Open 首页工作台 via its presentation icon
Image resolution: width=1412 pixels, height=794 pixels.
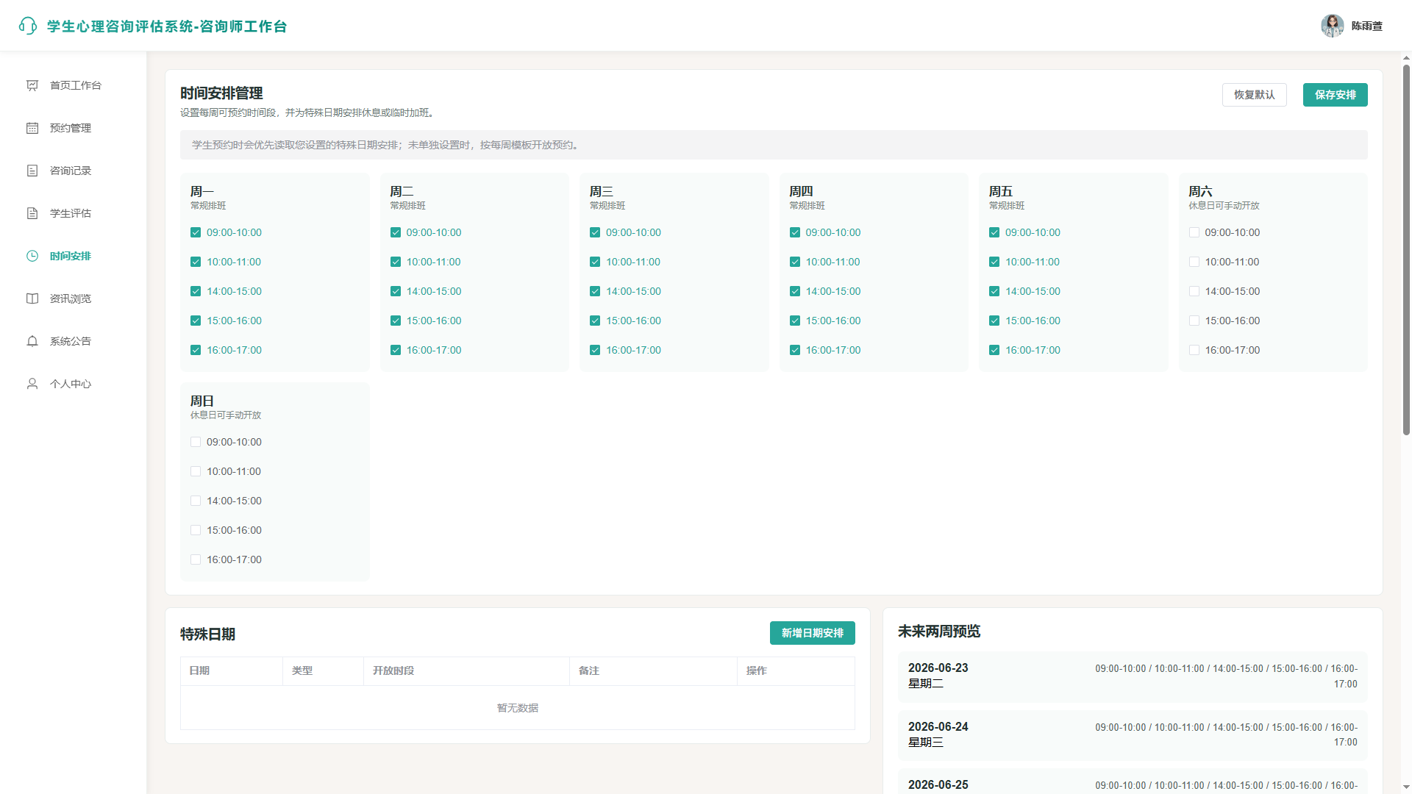coord(32,85)
